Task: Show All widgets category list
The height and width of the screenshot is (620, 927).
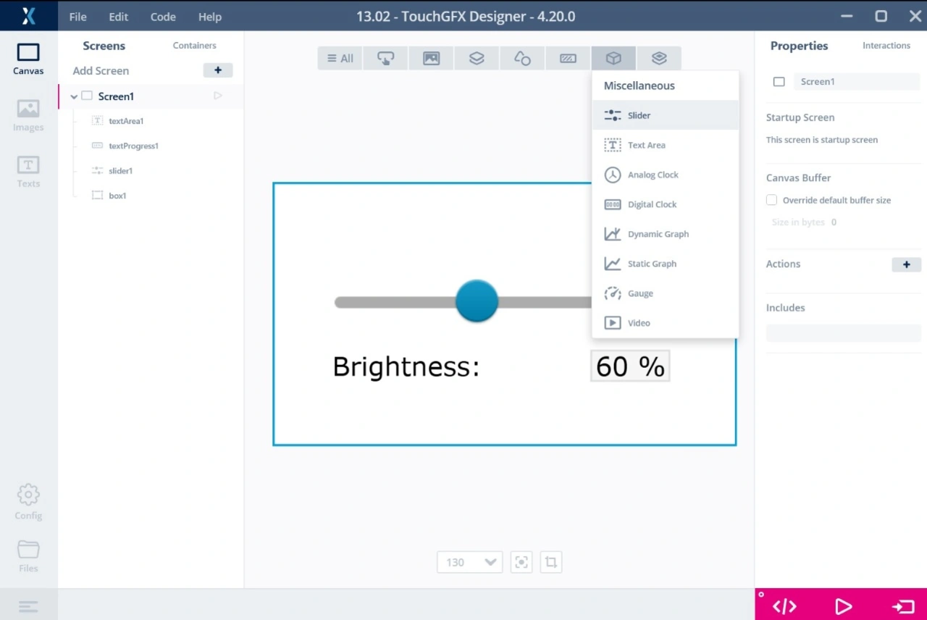Action: pyautogui.click(x=340, y=59)
